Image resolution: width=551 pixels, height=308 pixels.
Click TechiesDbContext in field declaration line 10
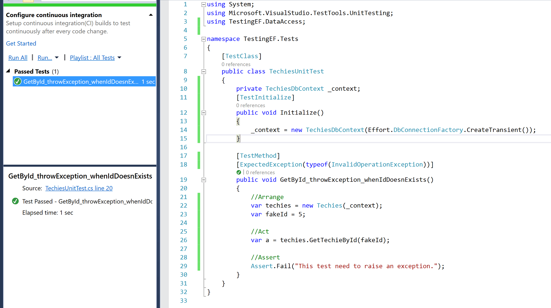click(295, 89)
